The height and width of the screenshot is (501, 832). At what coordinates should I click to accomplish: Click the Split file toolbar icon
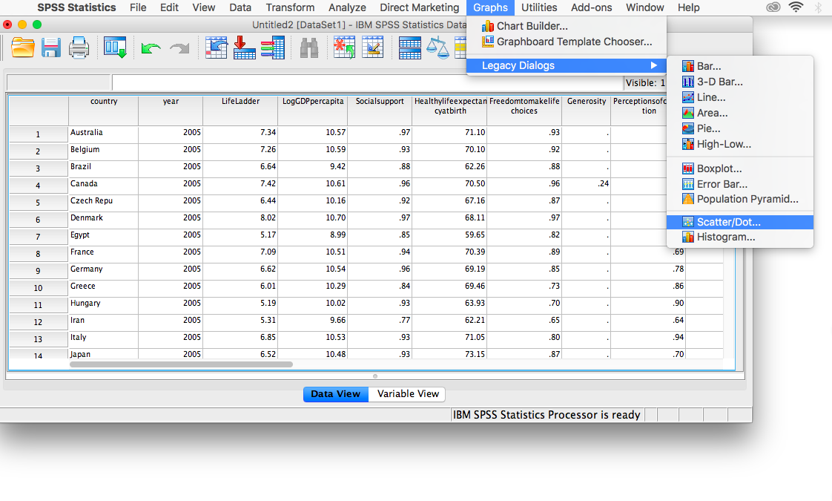[409, 48]
